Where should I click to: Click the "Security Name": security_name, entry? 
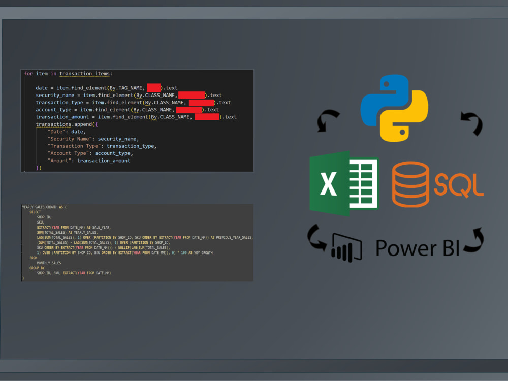pyautogui.click(x=93, y=139)
